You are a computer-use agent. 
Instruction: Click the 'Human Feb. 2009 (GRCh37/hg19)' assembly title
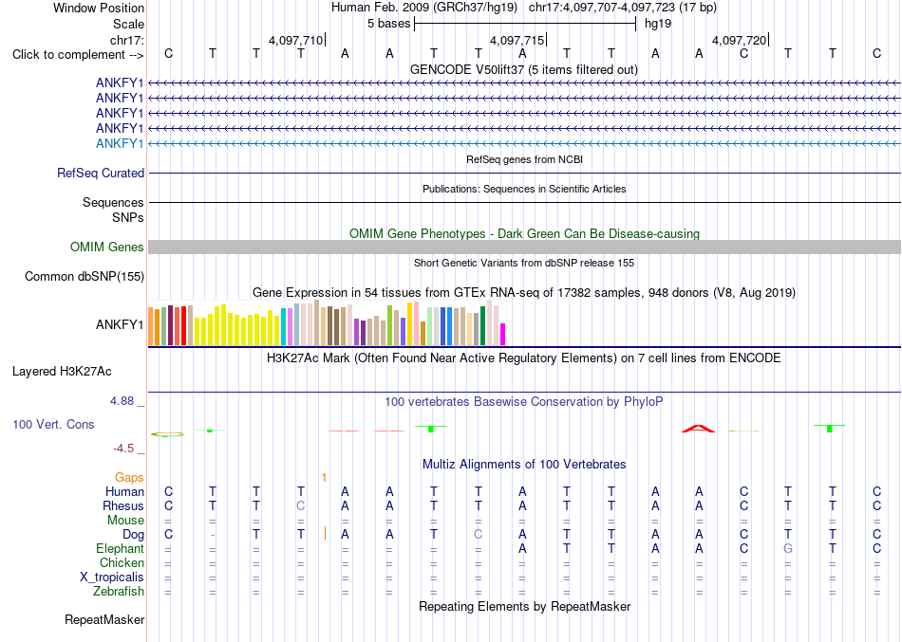coord(424,8)
